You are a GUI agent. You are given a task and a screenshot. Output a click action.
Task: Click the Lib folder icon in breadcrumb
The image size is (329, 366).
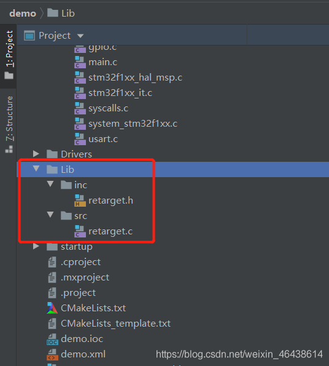coord(53,13)
